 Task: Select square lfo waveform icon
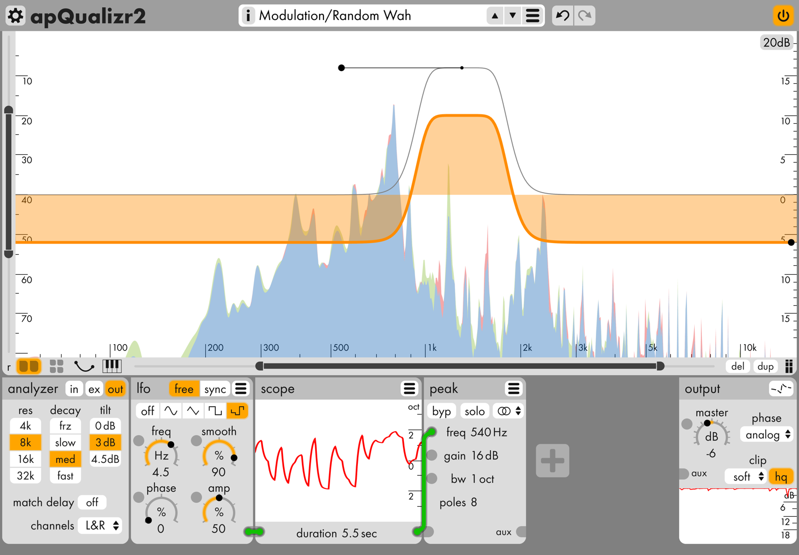coord(215,411)
